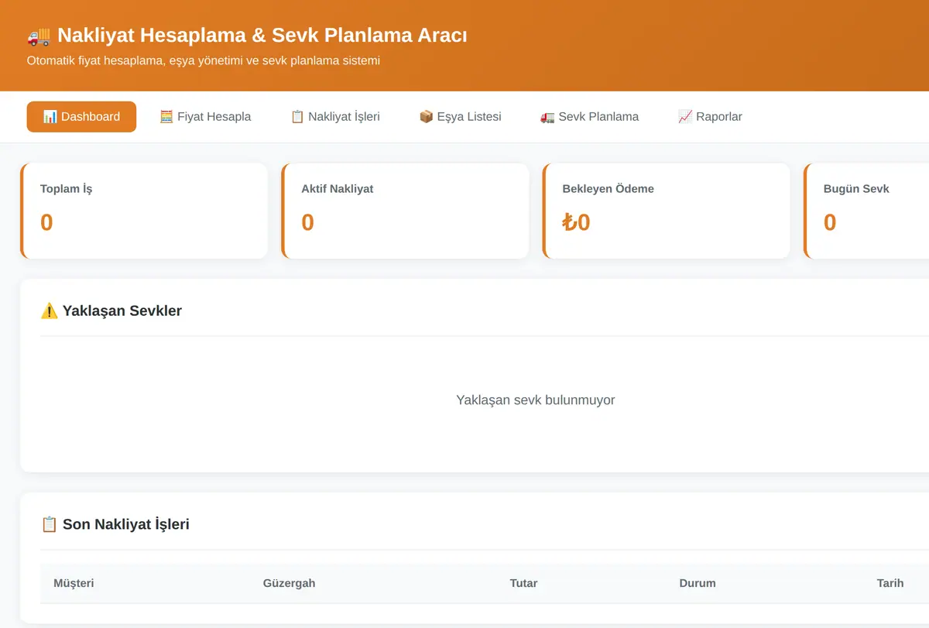Image resolution: width=929 pixels, height=628 pixels.
Task: Click the Bekleyen Ödeme stat card
Action: (667, 211)
